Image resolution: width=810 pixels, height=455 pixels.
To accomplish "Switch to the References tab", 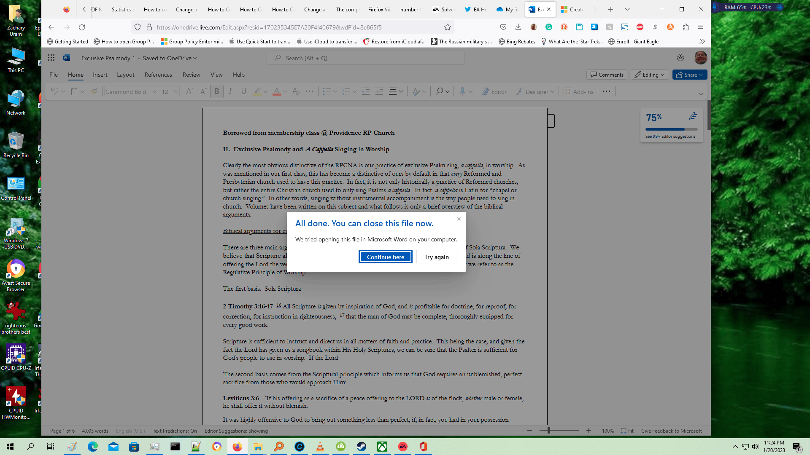I will 158,75.
